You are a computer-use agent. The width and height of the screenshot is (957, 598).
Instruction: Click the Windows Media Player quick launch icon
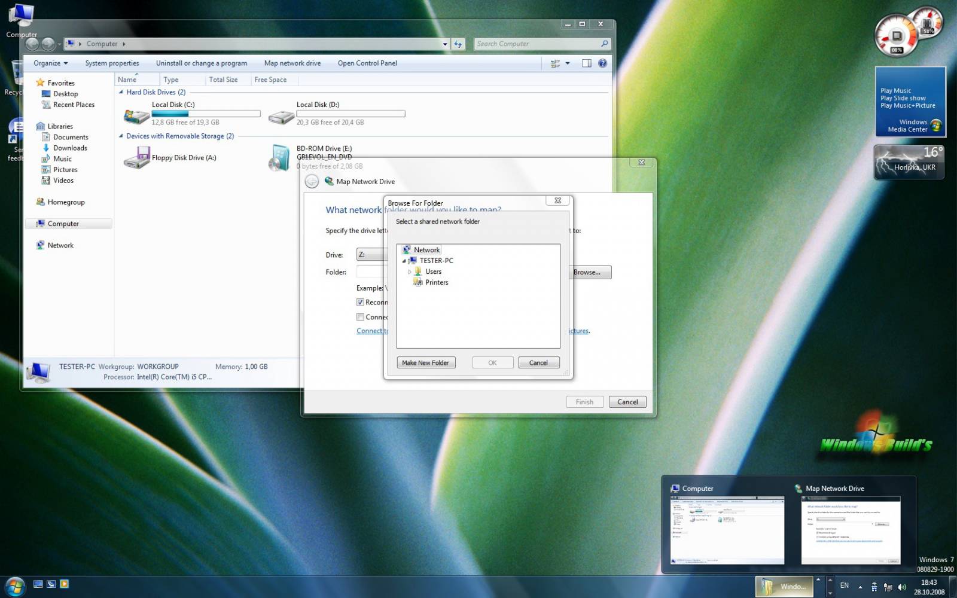point(64,584)
